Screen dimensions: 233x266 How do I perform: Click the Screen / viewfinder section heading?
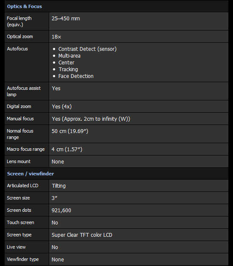pos(31,174)
